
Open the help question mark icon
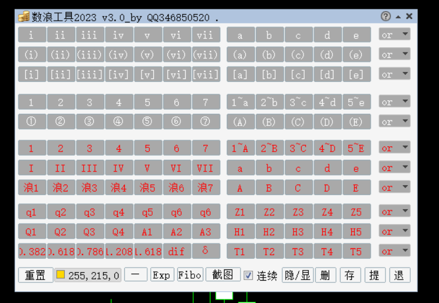tap(385, 17)
